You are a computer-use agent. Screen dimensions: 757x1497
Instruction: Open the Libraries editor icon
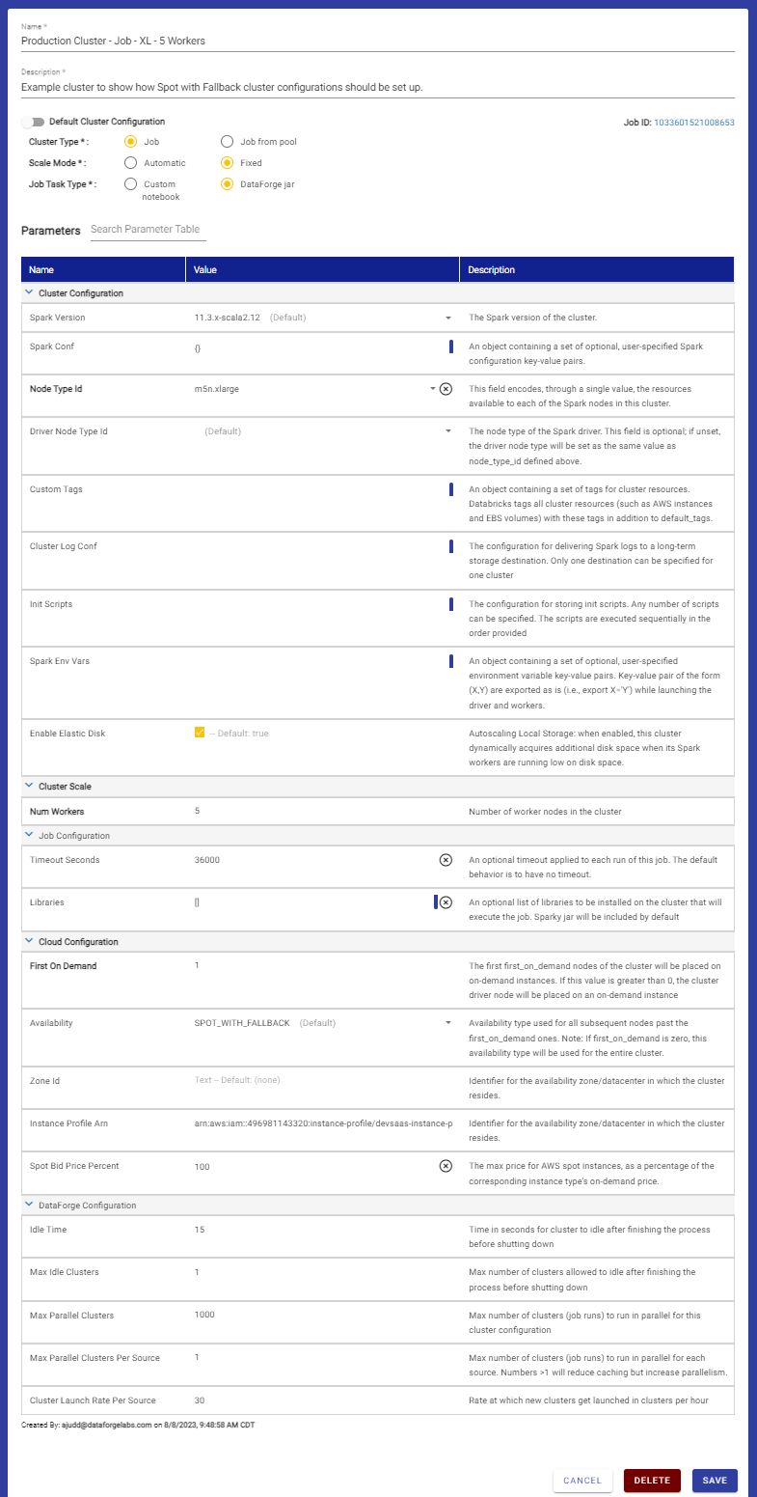(434, 902)
